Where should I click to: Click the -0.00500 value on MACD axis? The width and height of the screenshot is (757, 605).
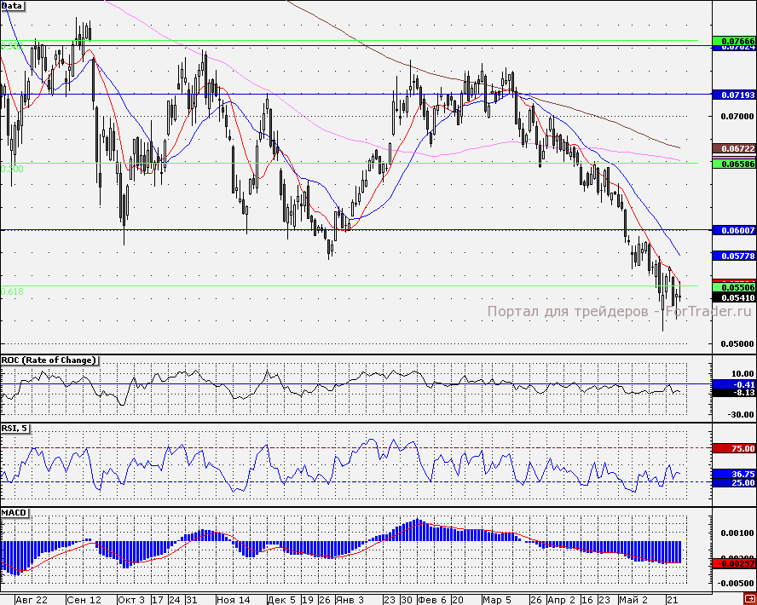click(736, 583)
